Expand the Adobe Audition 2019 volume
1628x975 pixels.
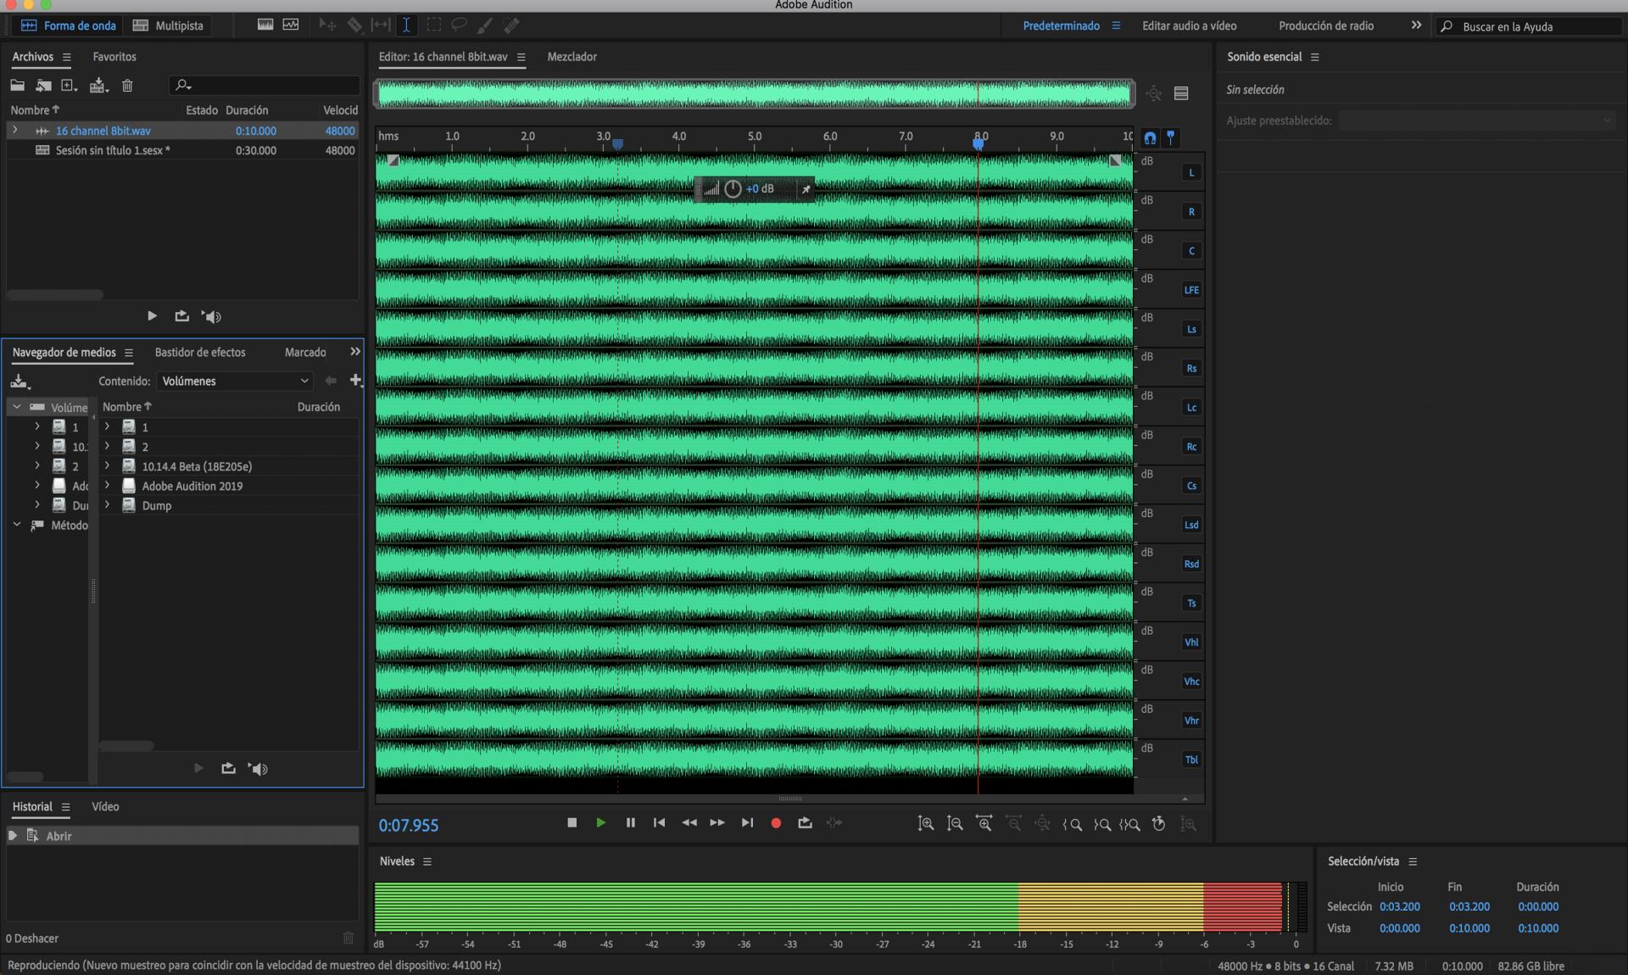click(x=107, y=486)
